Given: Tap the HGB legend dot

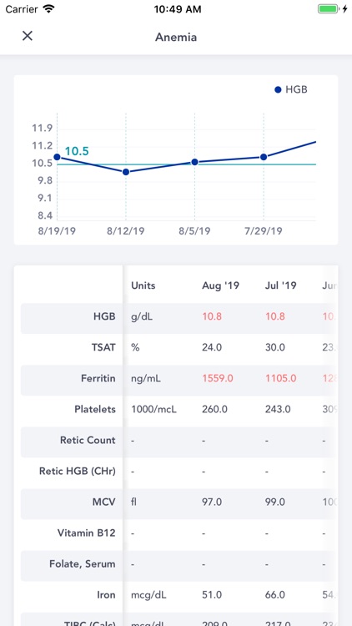Looking at the screenshot, I should point(278,90).
